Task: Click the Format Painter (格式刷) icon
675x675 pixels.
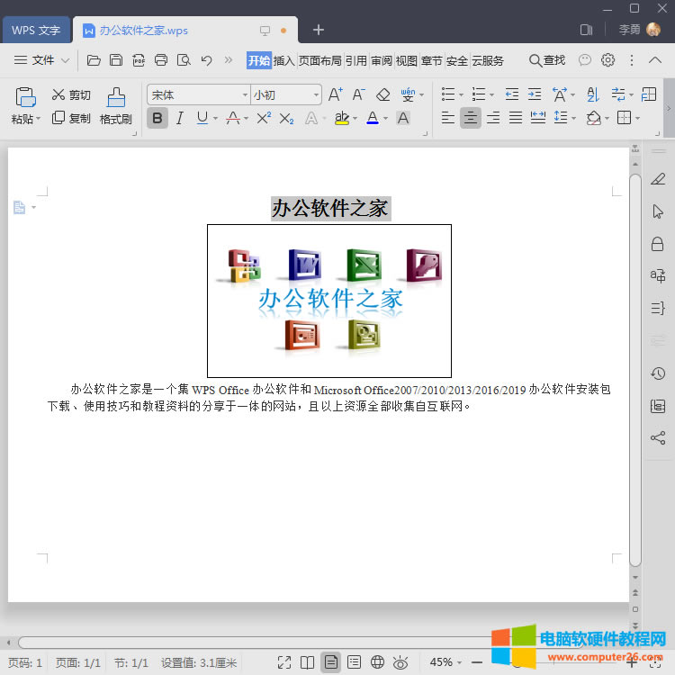Action: tap(116, 98)
